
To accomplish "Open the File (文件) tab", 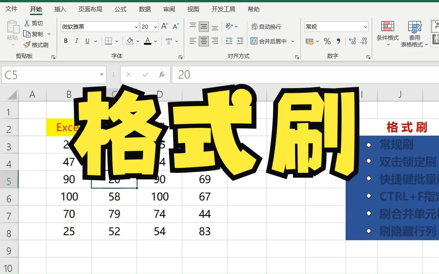I will click(11, 9).
